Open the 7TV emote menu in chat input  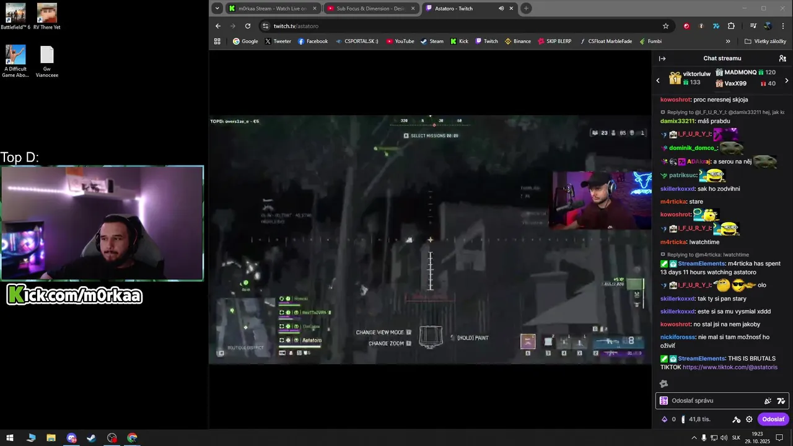click(781, 401)
